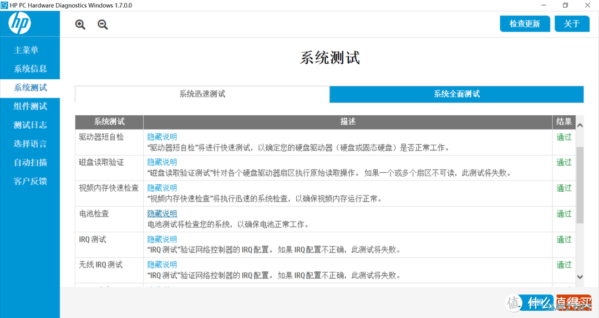
Task: Hide description for 驱动器短自检 row
Action: point(162,137)
